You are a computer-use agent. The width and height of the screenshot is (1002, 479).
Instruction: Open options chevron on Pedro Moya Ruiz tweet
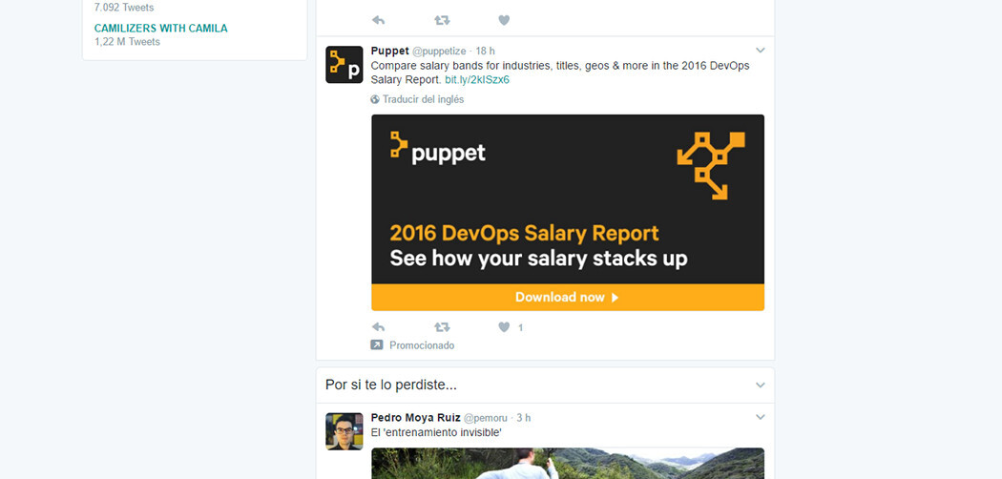point(761,418)
